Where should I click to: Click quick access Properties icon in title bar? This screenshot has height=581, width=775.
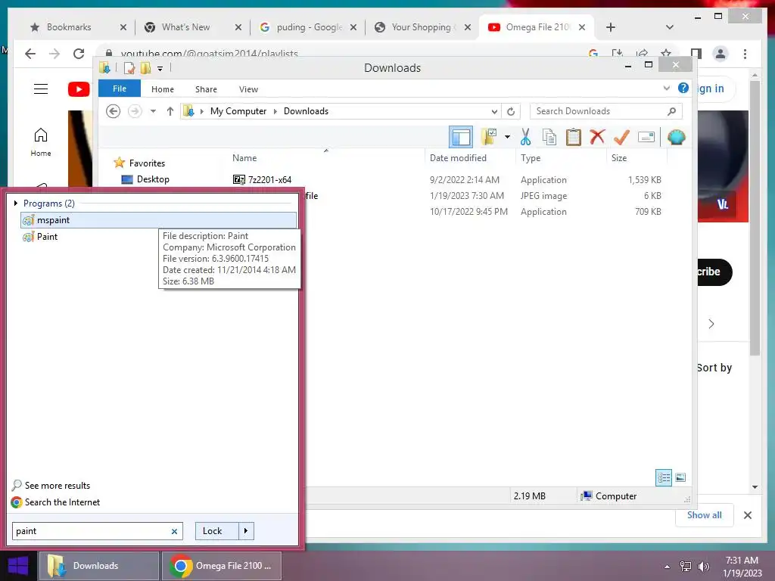coord(129,67)
